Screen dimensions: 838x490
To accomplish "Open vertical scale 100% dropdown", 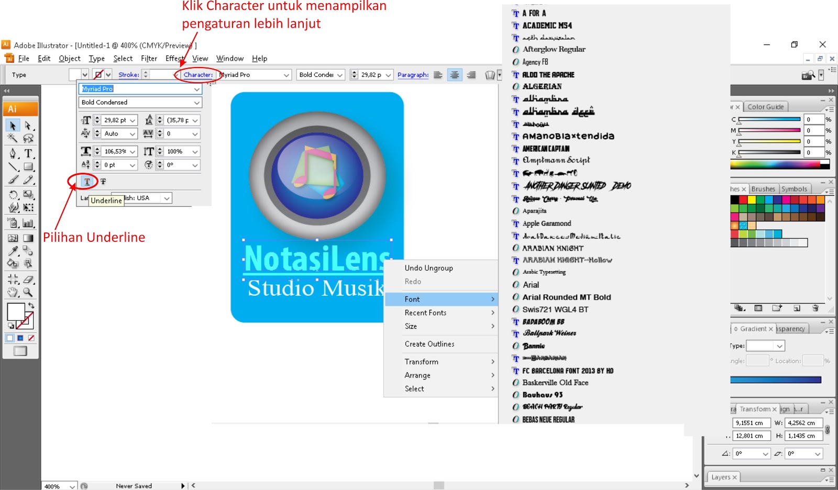I will pyautogui.click(x=195, y=152).
